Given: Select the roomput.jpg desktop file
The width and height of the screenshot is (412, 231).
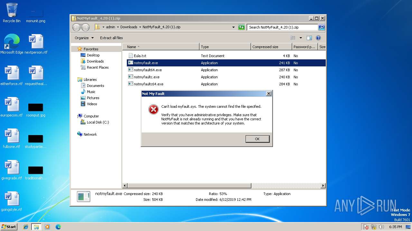Looking at the screenshot, I should (36, 110).
